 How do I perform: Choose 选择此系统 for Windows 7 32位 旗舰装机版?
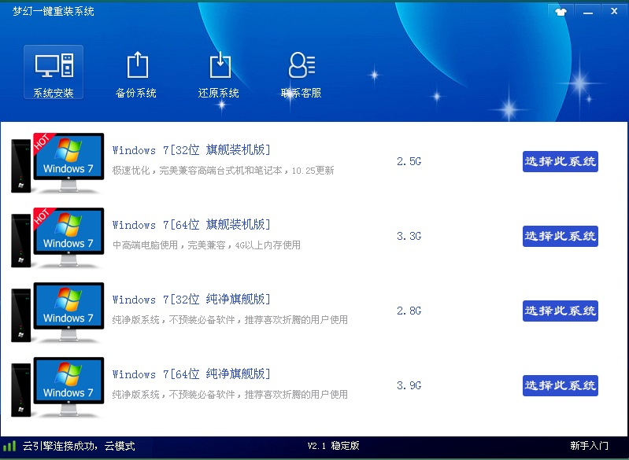(x=560, y=161)
